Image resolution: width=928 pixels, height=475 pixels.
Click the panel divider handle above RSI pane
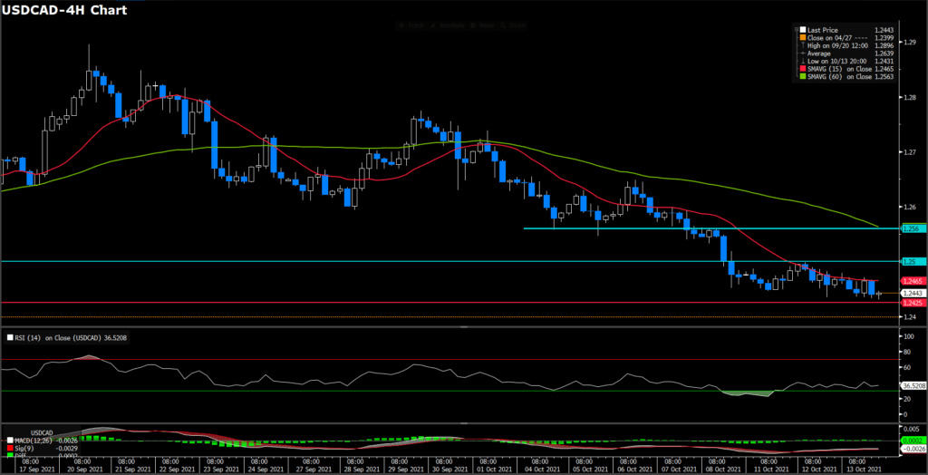(x=464, y=327)
